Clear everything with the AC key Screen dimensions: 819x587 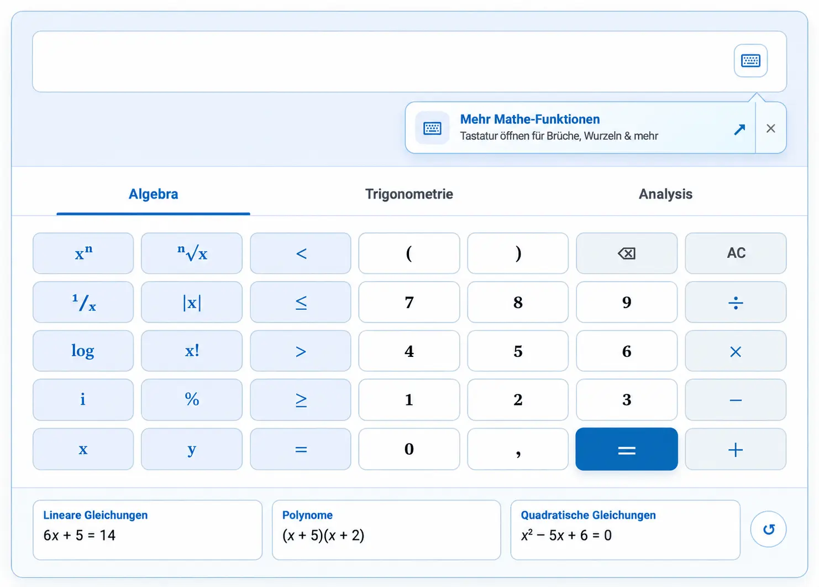[x=736, y=253]
